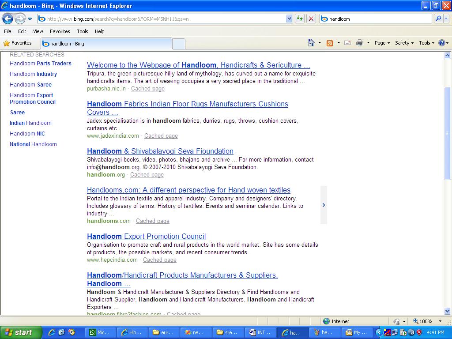Open Cached page link for purbasha.nic.in
Viewport: 452px width, 339px height.
147,89
